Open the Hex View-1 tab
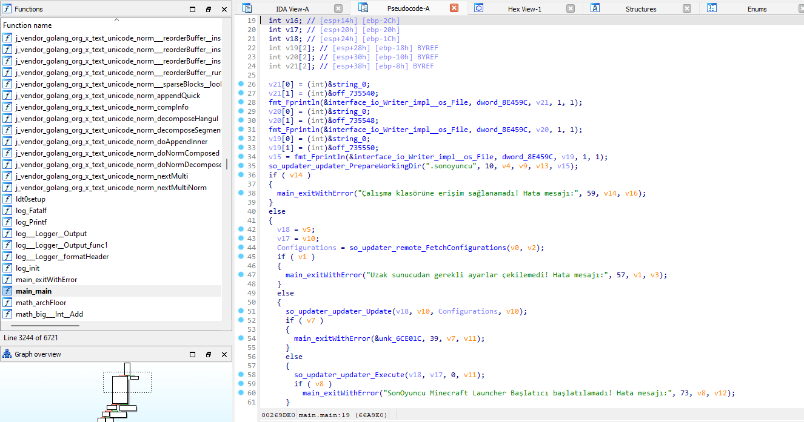 pyautogui.click(x=524, y=8)
